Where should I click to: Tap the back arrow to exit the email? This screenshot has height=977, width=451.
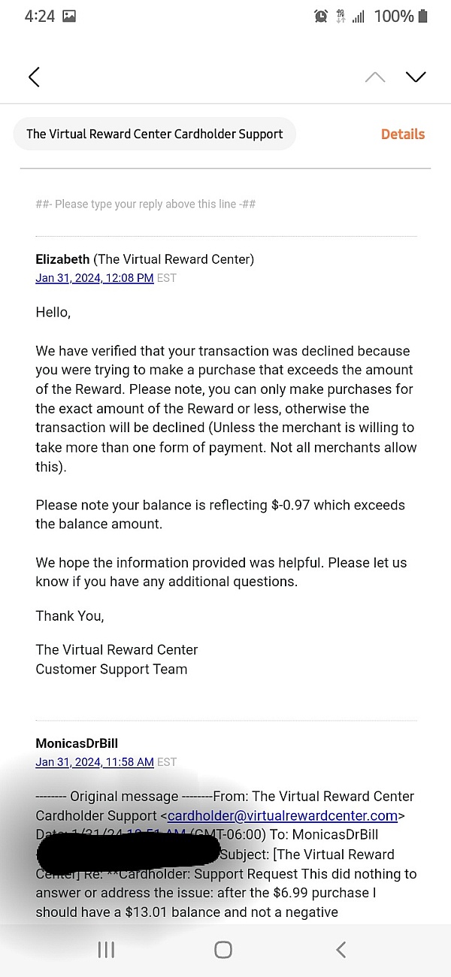pos(33,77)
